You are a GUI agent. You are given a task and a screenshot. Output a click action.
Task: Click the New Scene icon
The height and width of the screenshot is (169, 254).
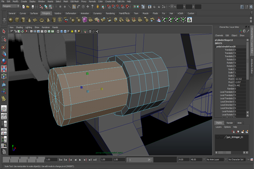coord(24,7)
